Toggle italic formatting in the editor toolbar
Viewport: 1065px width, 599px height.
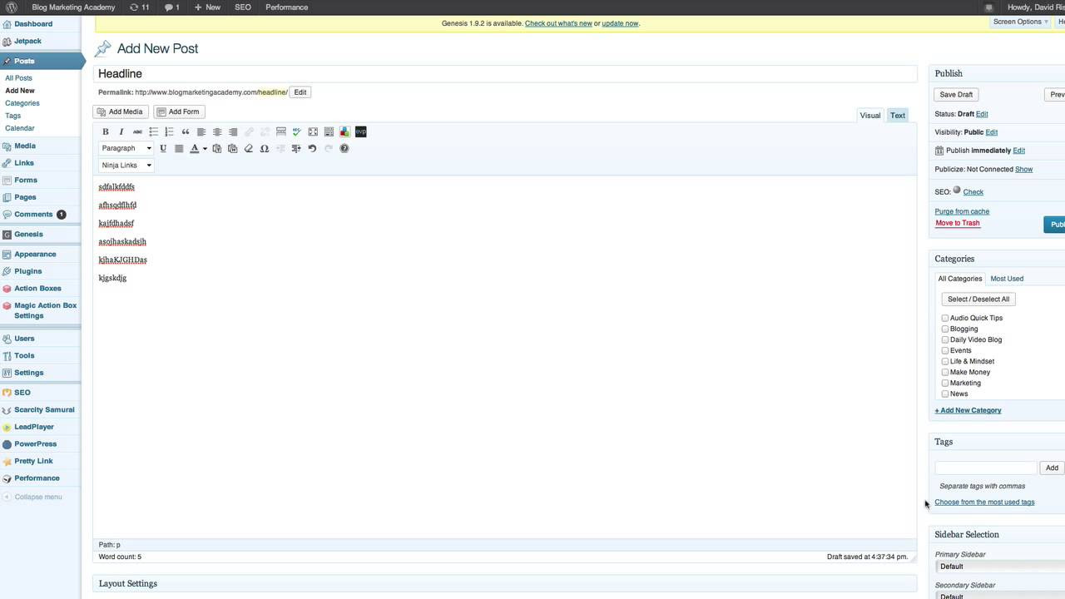pos(121,131)
